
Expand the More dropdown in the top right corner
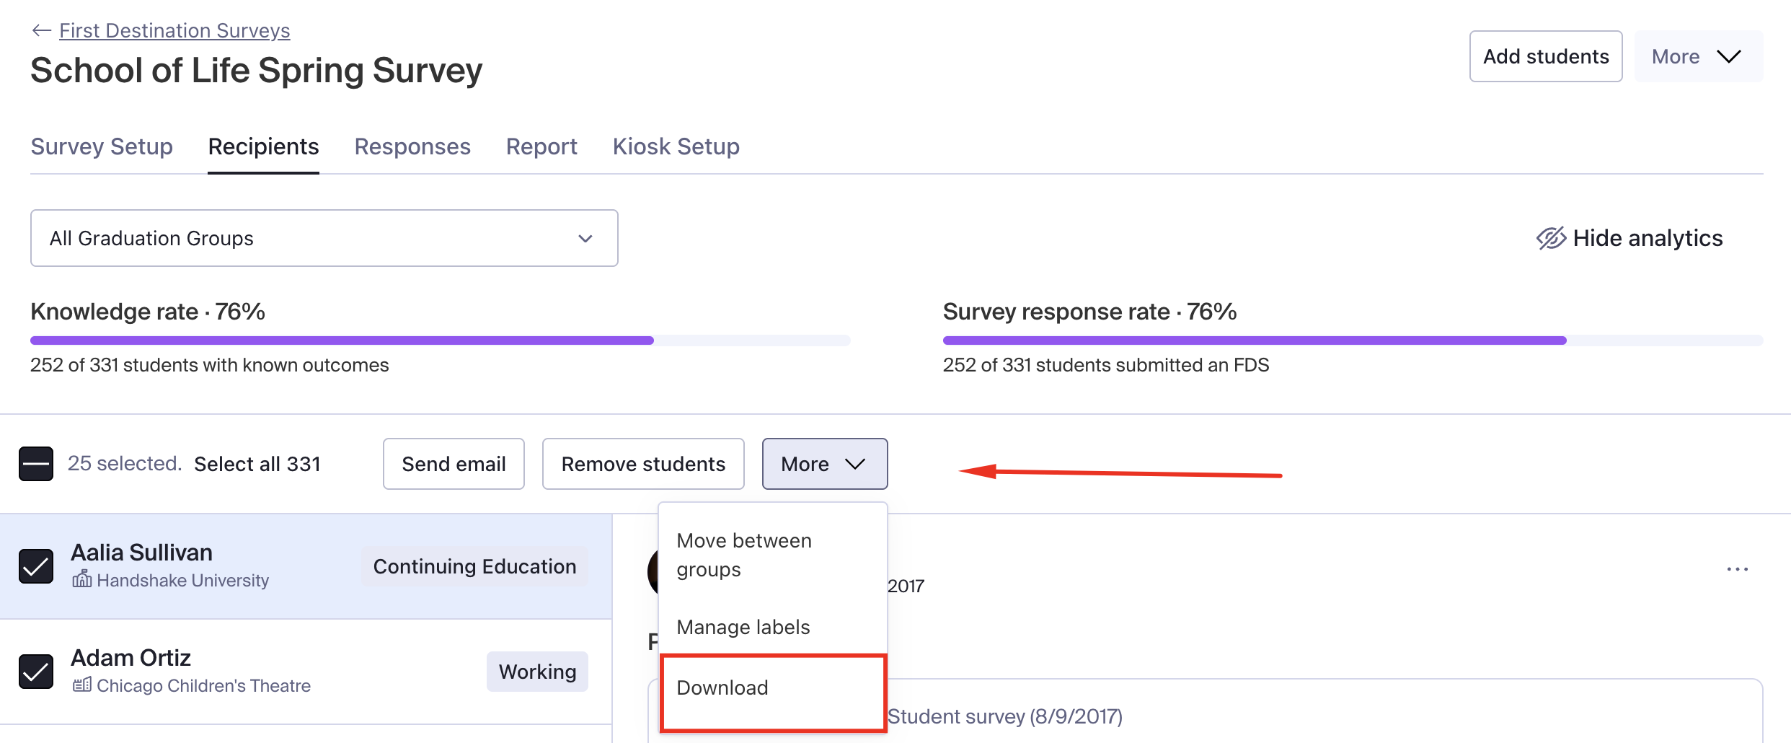1699,56
